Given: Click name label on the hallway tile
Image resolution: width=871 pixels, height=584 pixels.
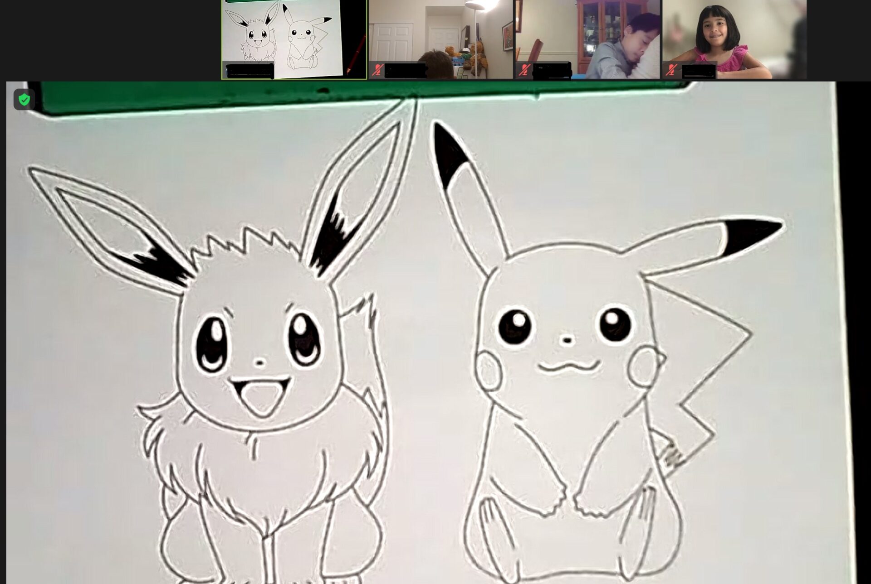Looking at the screenshot, I should click(405, 71).
